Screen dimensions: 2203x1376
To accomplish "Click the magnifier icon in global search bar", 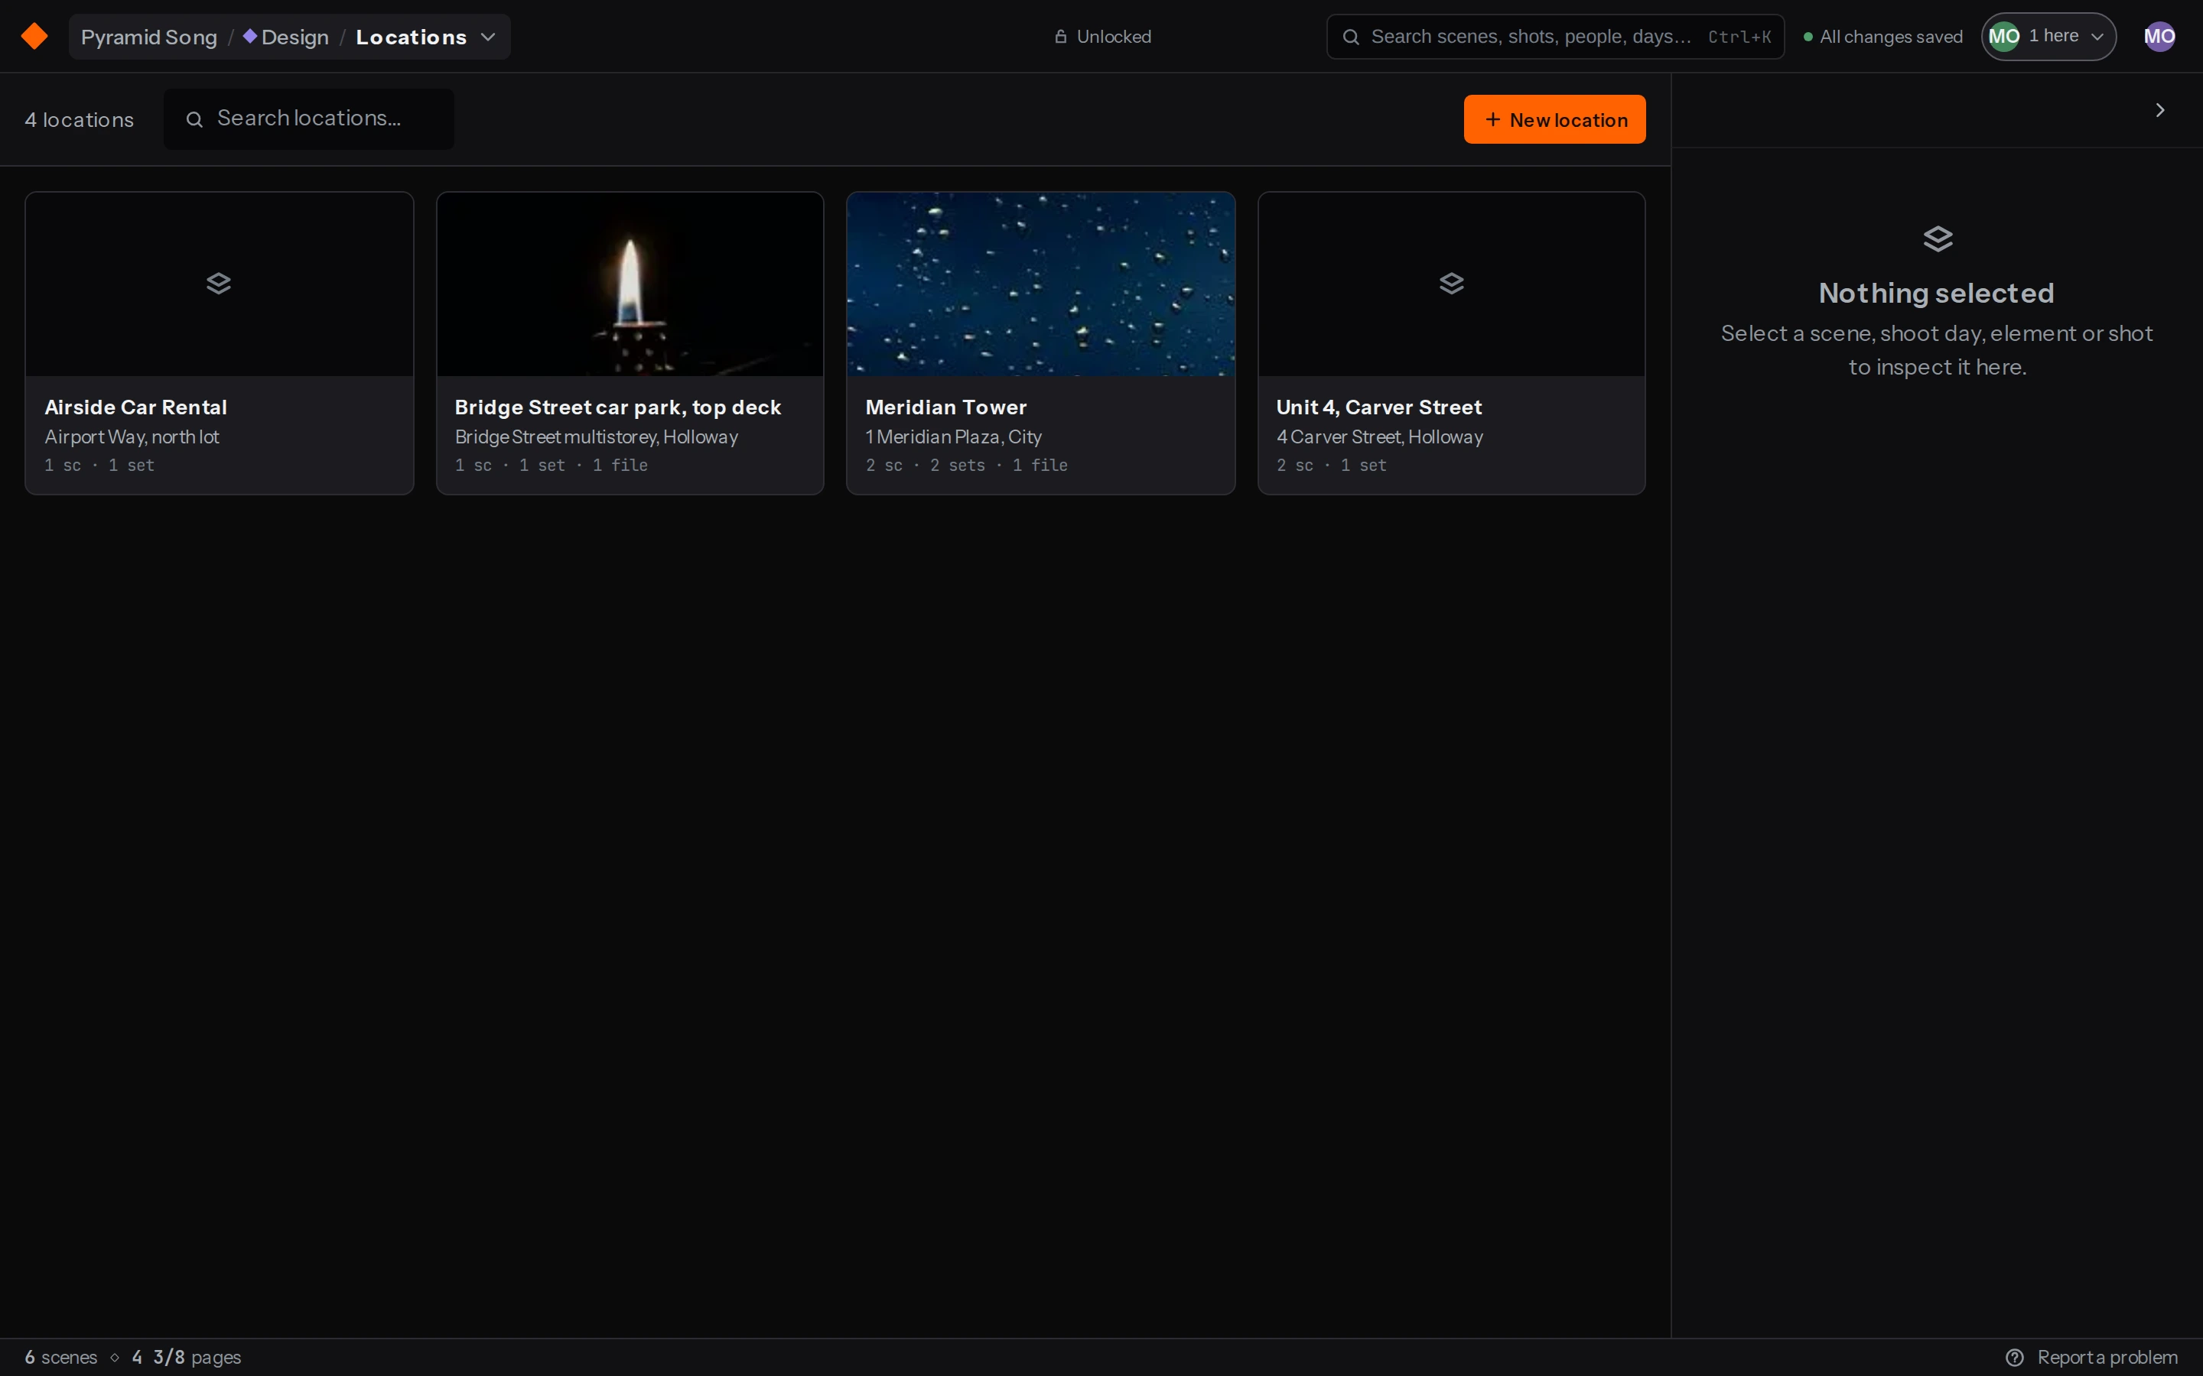I will tap(1351, 37).
